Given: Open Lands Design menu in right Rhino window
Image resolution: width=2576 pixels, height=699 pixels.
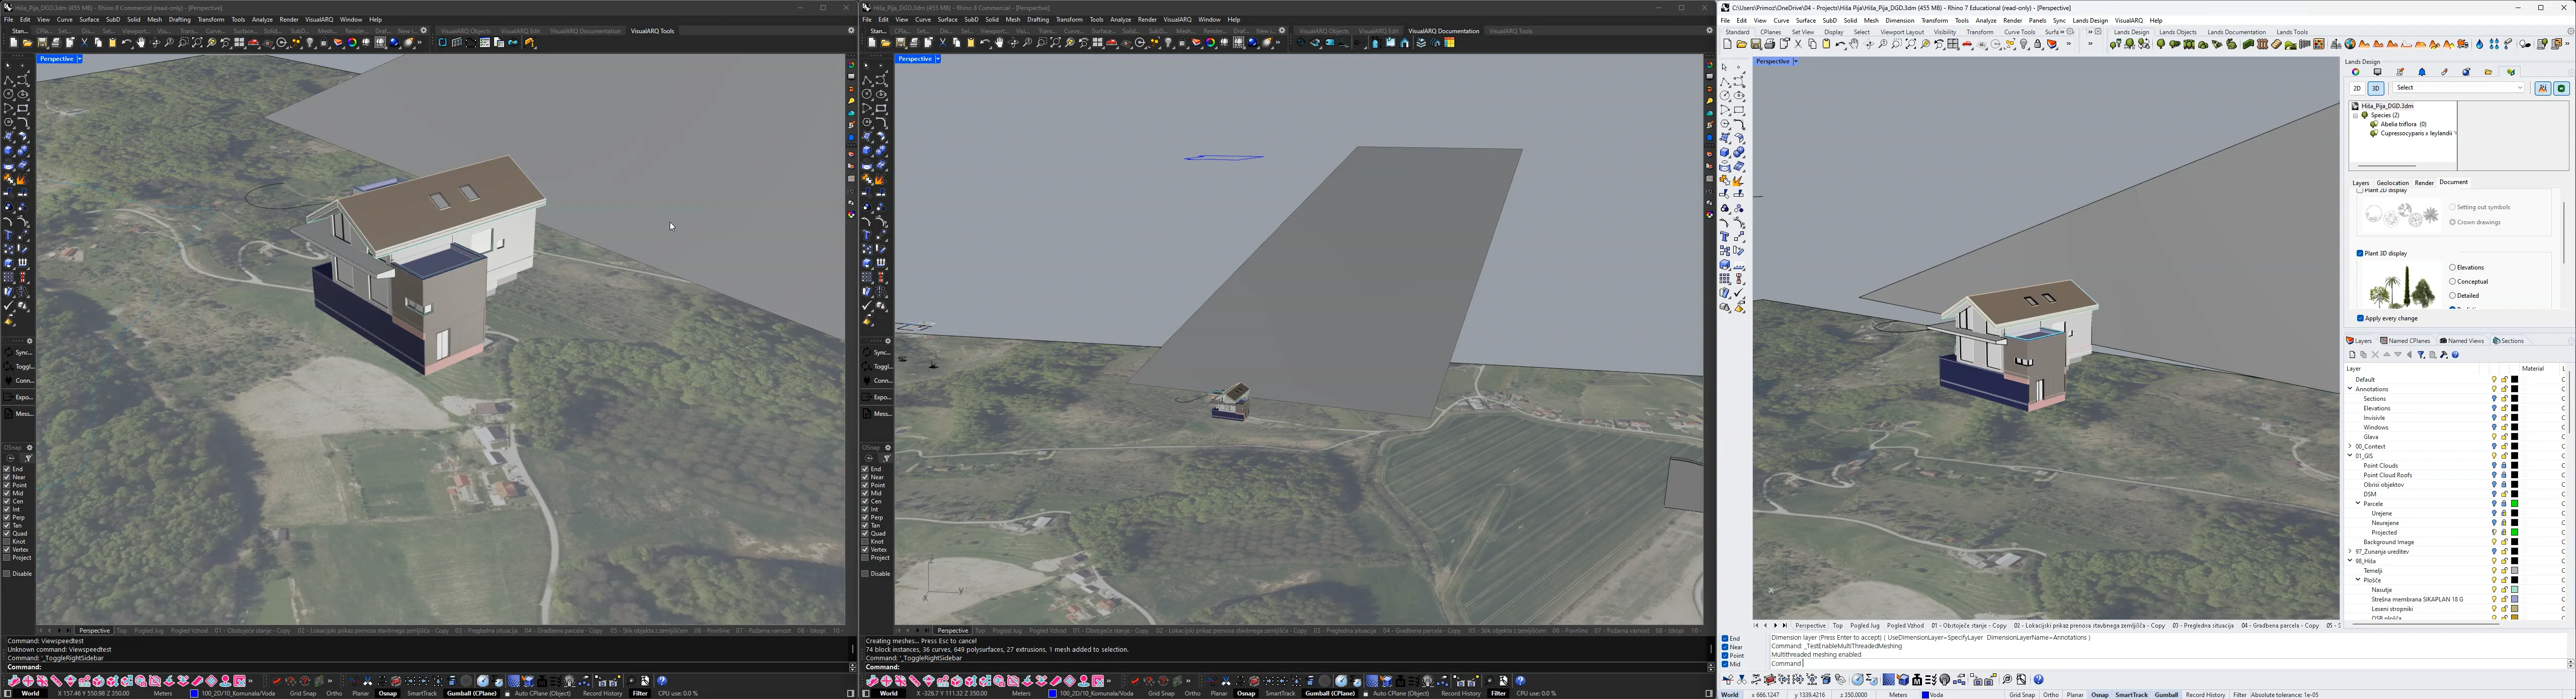Looking at the screenshot, I should (2090, 20).
